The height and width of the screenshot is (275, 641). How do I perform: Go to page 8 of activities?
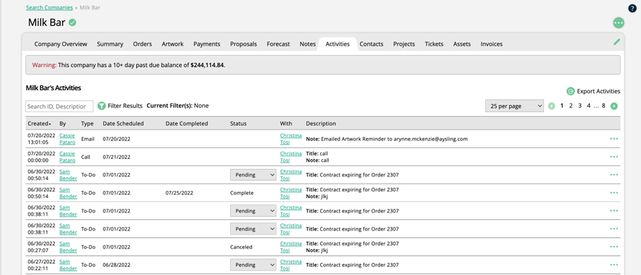[x=603, y=106]
